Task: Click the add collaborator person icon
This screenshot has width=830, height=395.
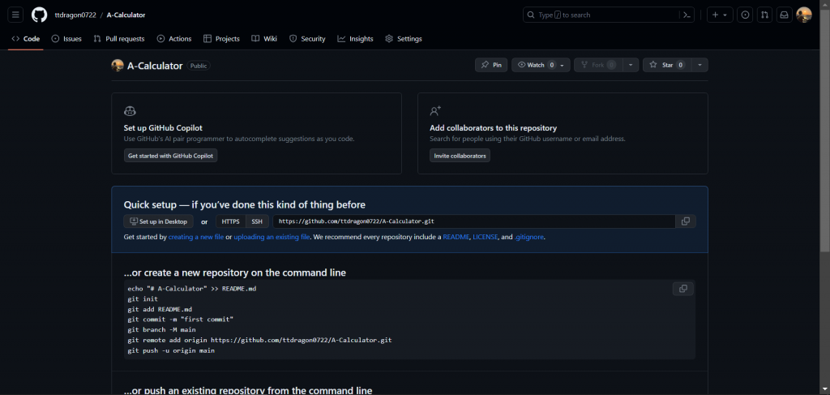Action: 435,111
